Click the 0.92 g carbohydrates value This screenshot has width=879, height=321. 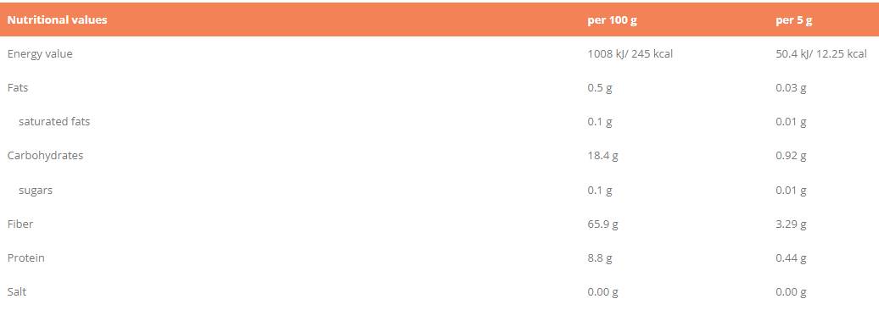click(x=791, y=156)
